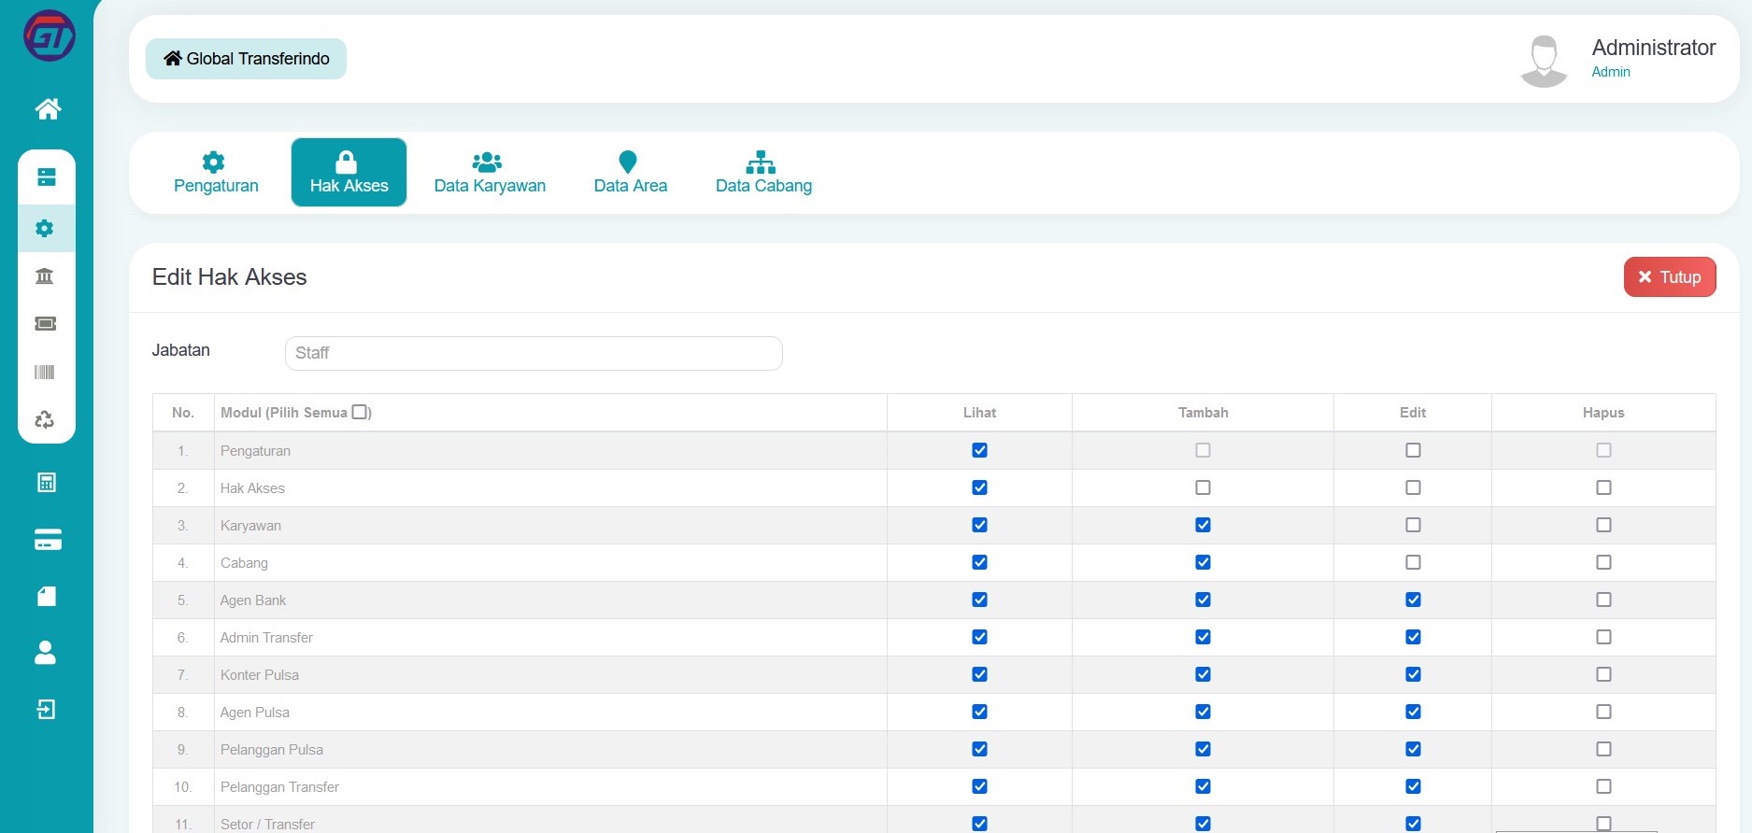This screenshot has height=833, width=1752.
Task: Check Hapus for Agen Bank
Action: [1603, 600]
